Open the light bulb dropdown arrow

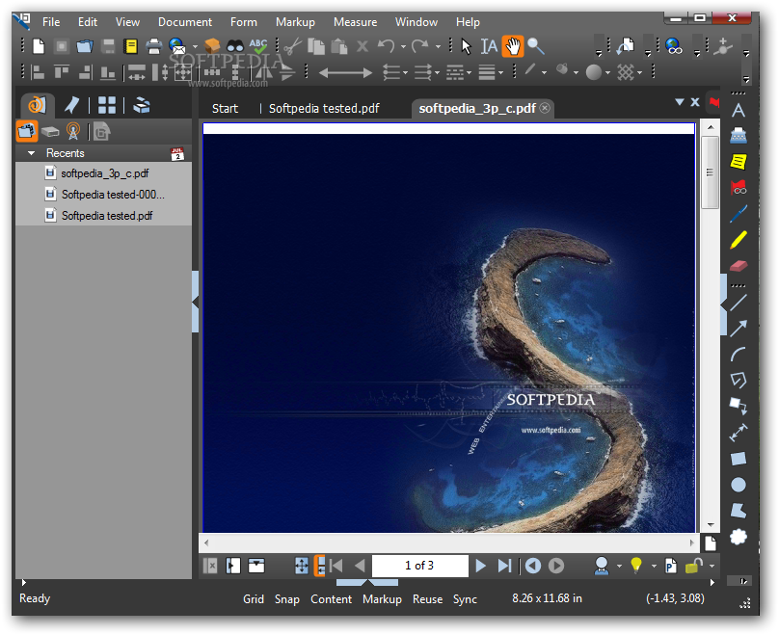(654, 566)
